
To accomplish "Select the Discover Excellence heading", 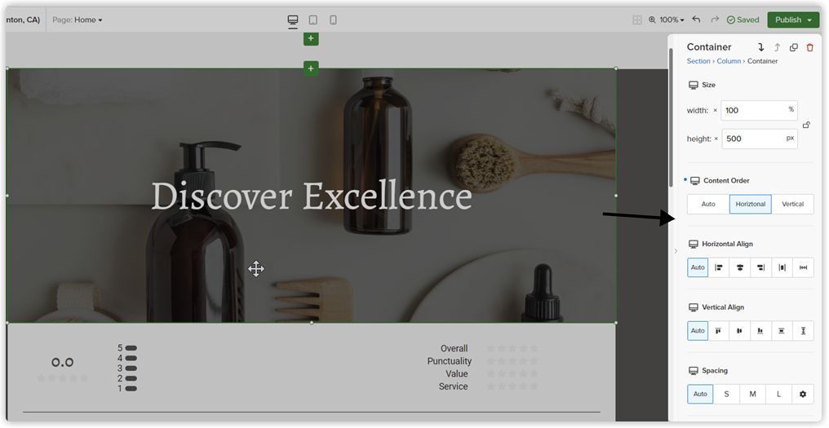I will pos(312,196).
